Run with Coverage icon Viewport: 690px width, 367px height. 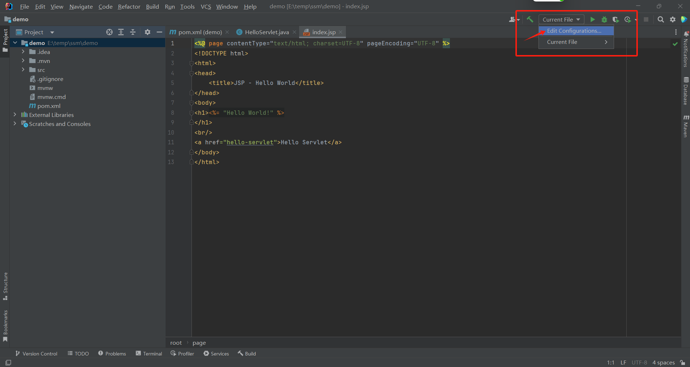pos(616,19)
